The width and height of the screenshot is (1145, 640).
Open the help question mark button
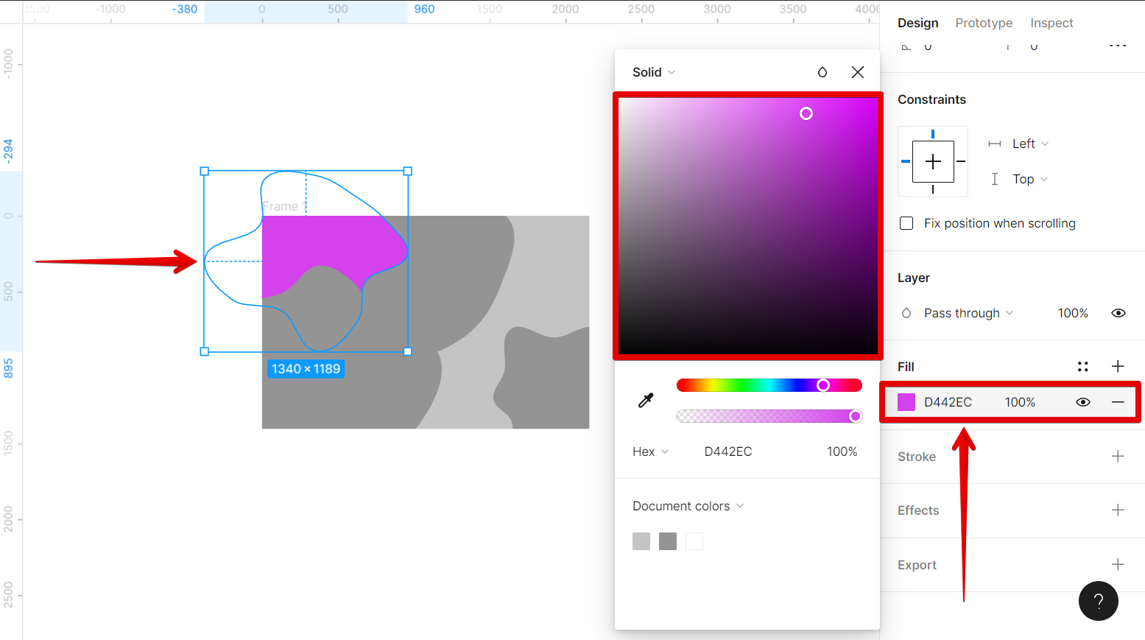click(1098, 601)
